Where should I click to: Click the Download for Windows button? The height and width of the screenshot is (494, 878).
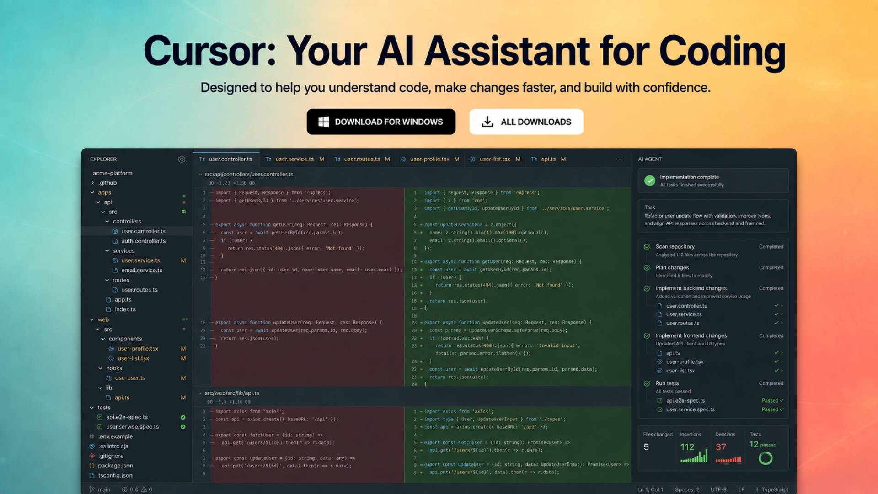(x=381, y=122)
